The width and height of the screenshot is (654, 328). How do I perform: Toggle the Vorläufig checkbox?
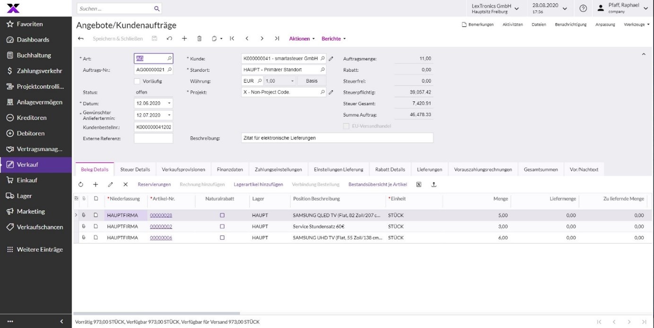point(137,81)
